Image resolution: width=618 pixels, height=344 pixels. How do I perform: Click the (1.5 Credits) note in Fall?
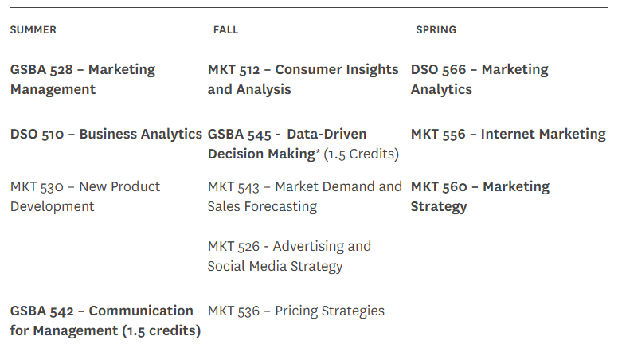[361, 154]
